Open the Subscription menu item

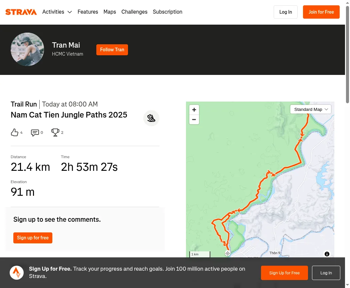[x=167, y=12]
